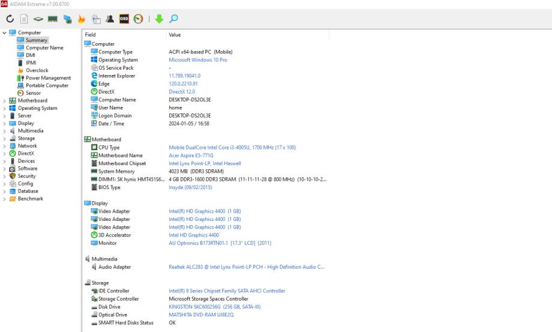Select the Storage Controller row
552x332 pixels.
point(206,299)
